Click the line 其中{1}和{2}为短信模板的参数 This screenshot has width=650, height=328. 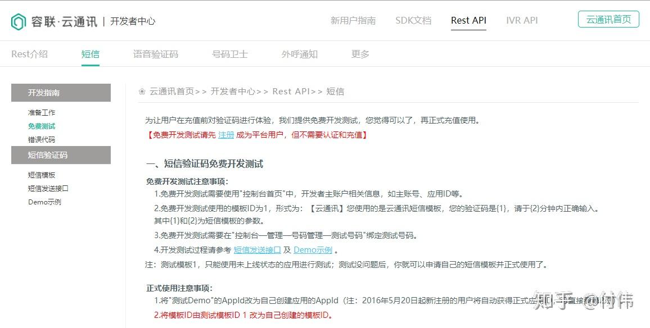pos(209,221)
